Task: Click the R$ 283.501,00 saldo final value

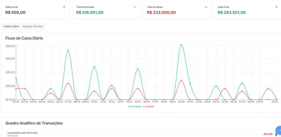Action: coord(232,12)
